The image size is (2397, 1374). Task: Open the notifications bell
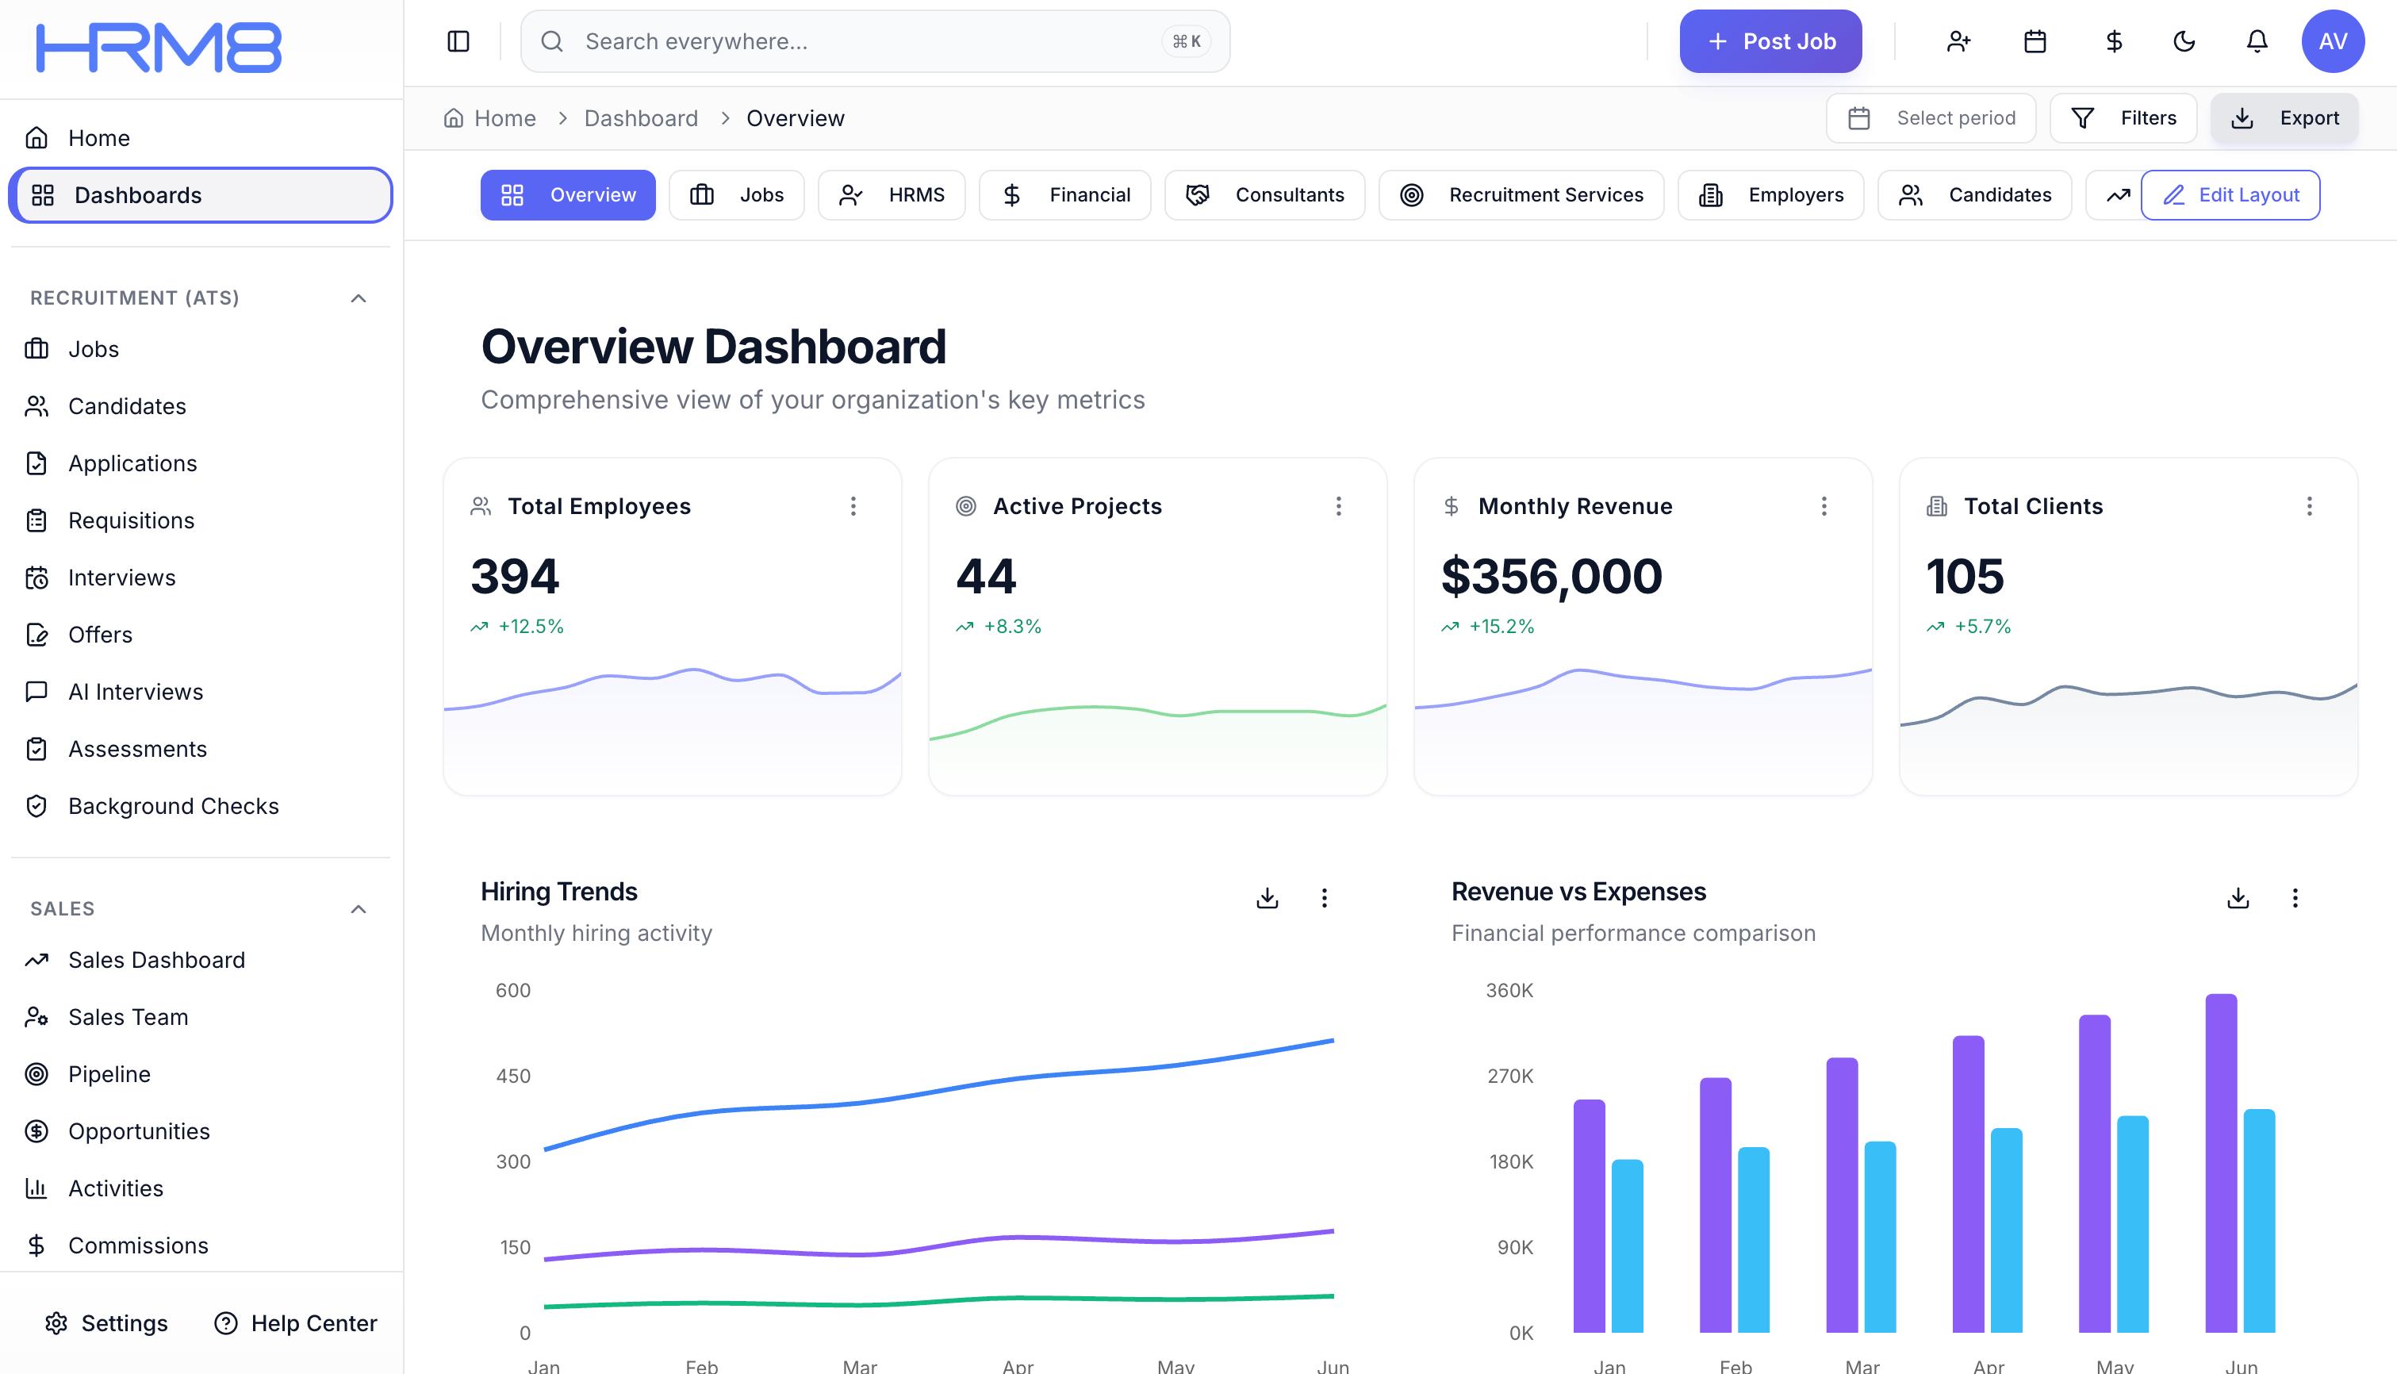coord(2257,41)
